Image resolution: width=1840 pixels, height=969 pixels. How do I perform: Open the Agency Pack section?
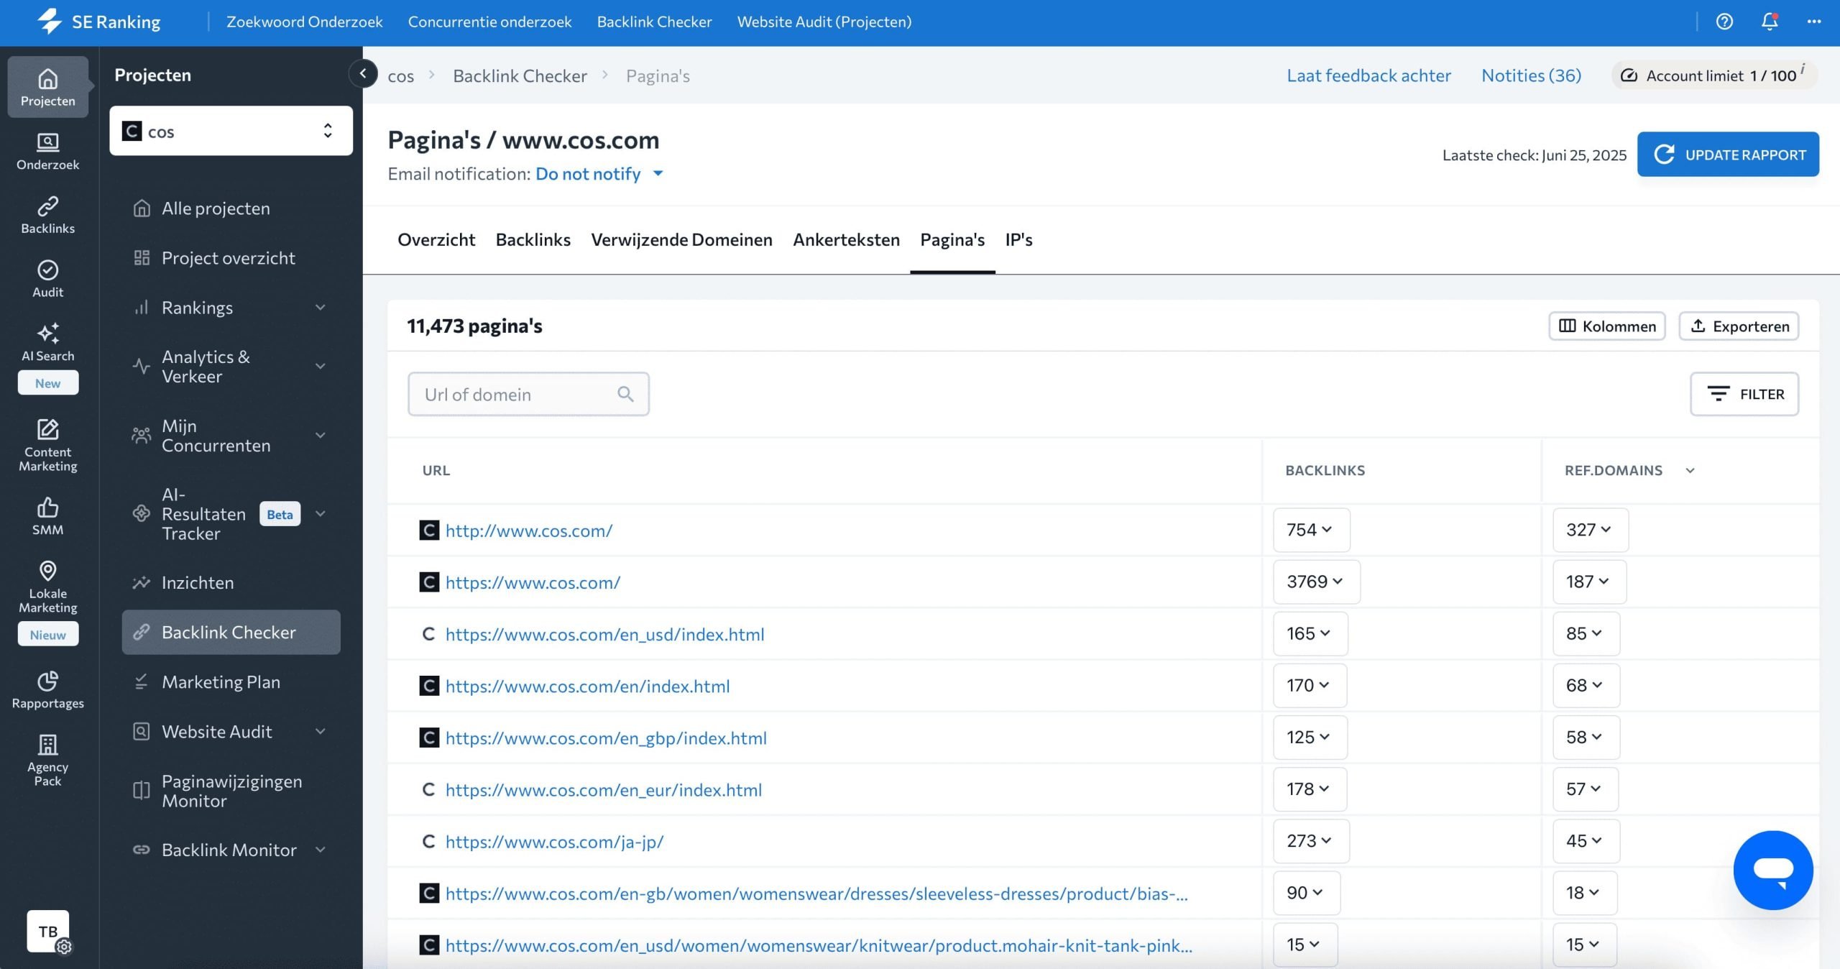47,760
